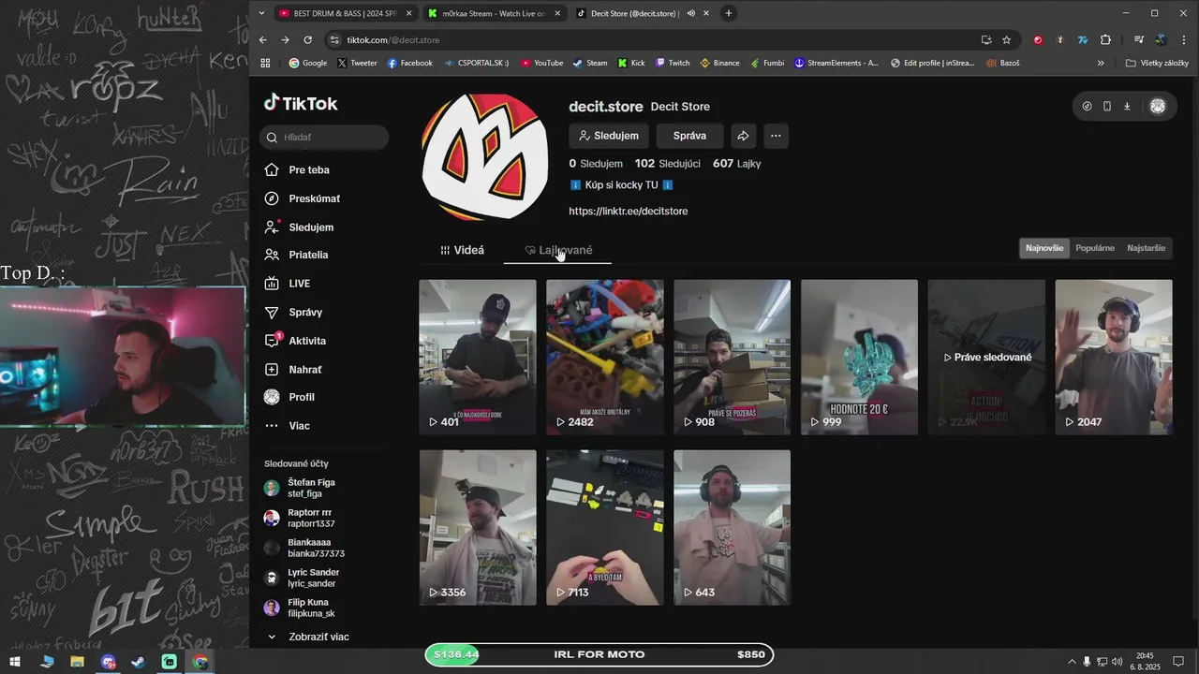Open Lyric Sander followed account

tap(309, 578)
